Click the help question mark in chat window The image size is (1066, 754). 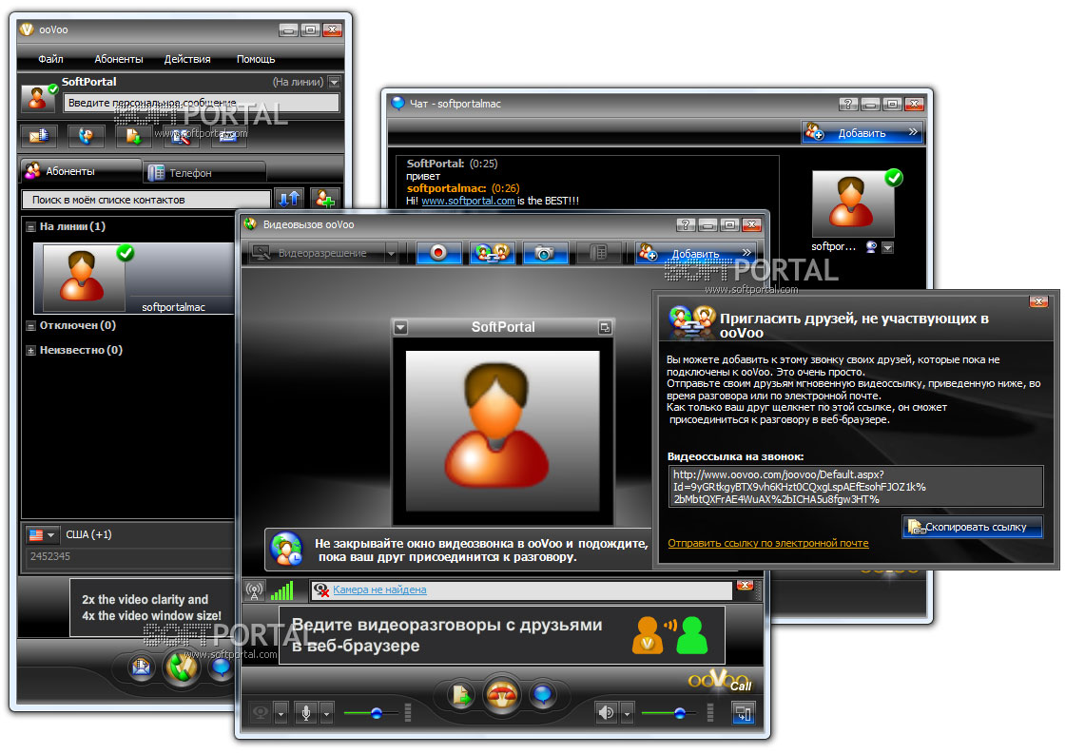point(848,104)
